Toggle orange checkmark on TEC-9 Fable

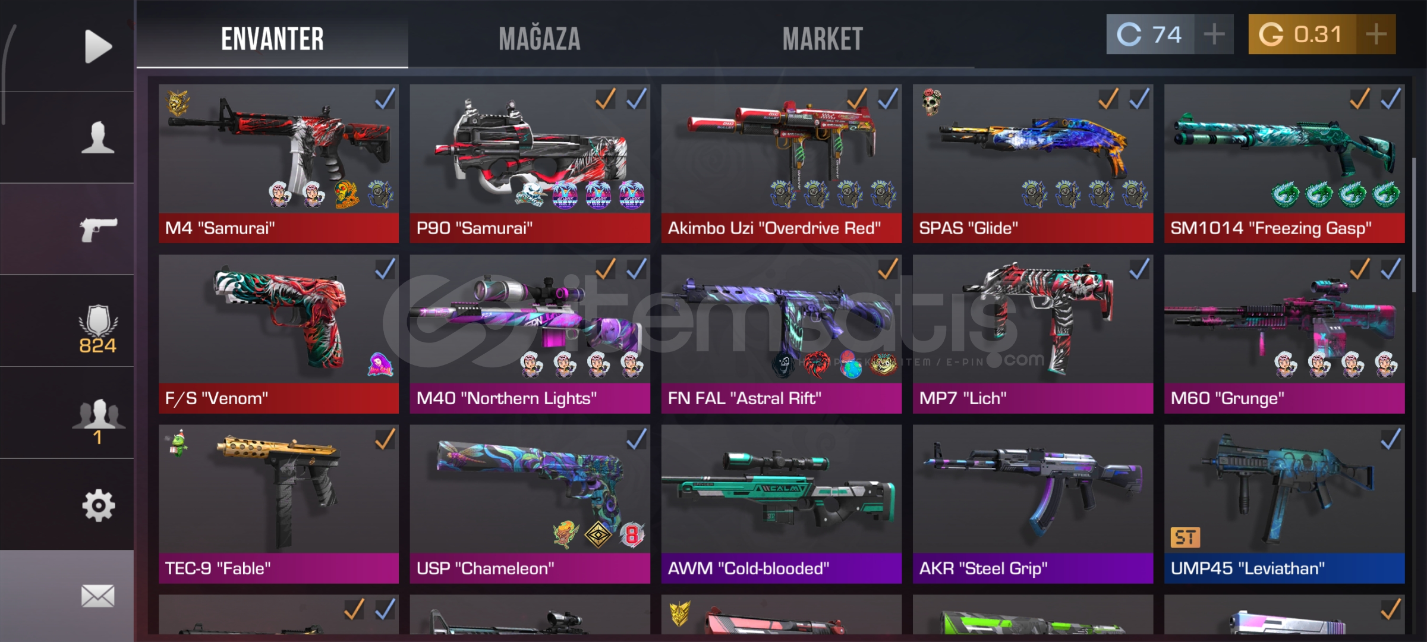tap(385, 440)
